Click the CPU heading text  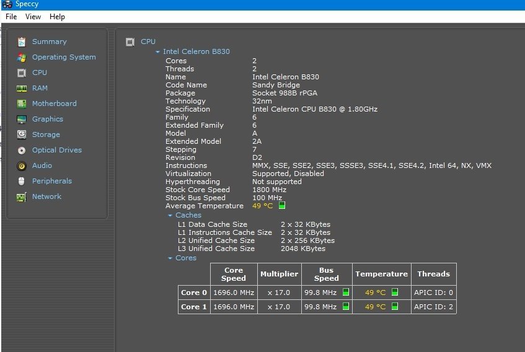point(148,42)
